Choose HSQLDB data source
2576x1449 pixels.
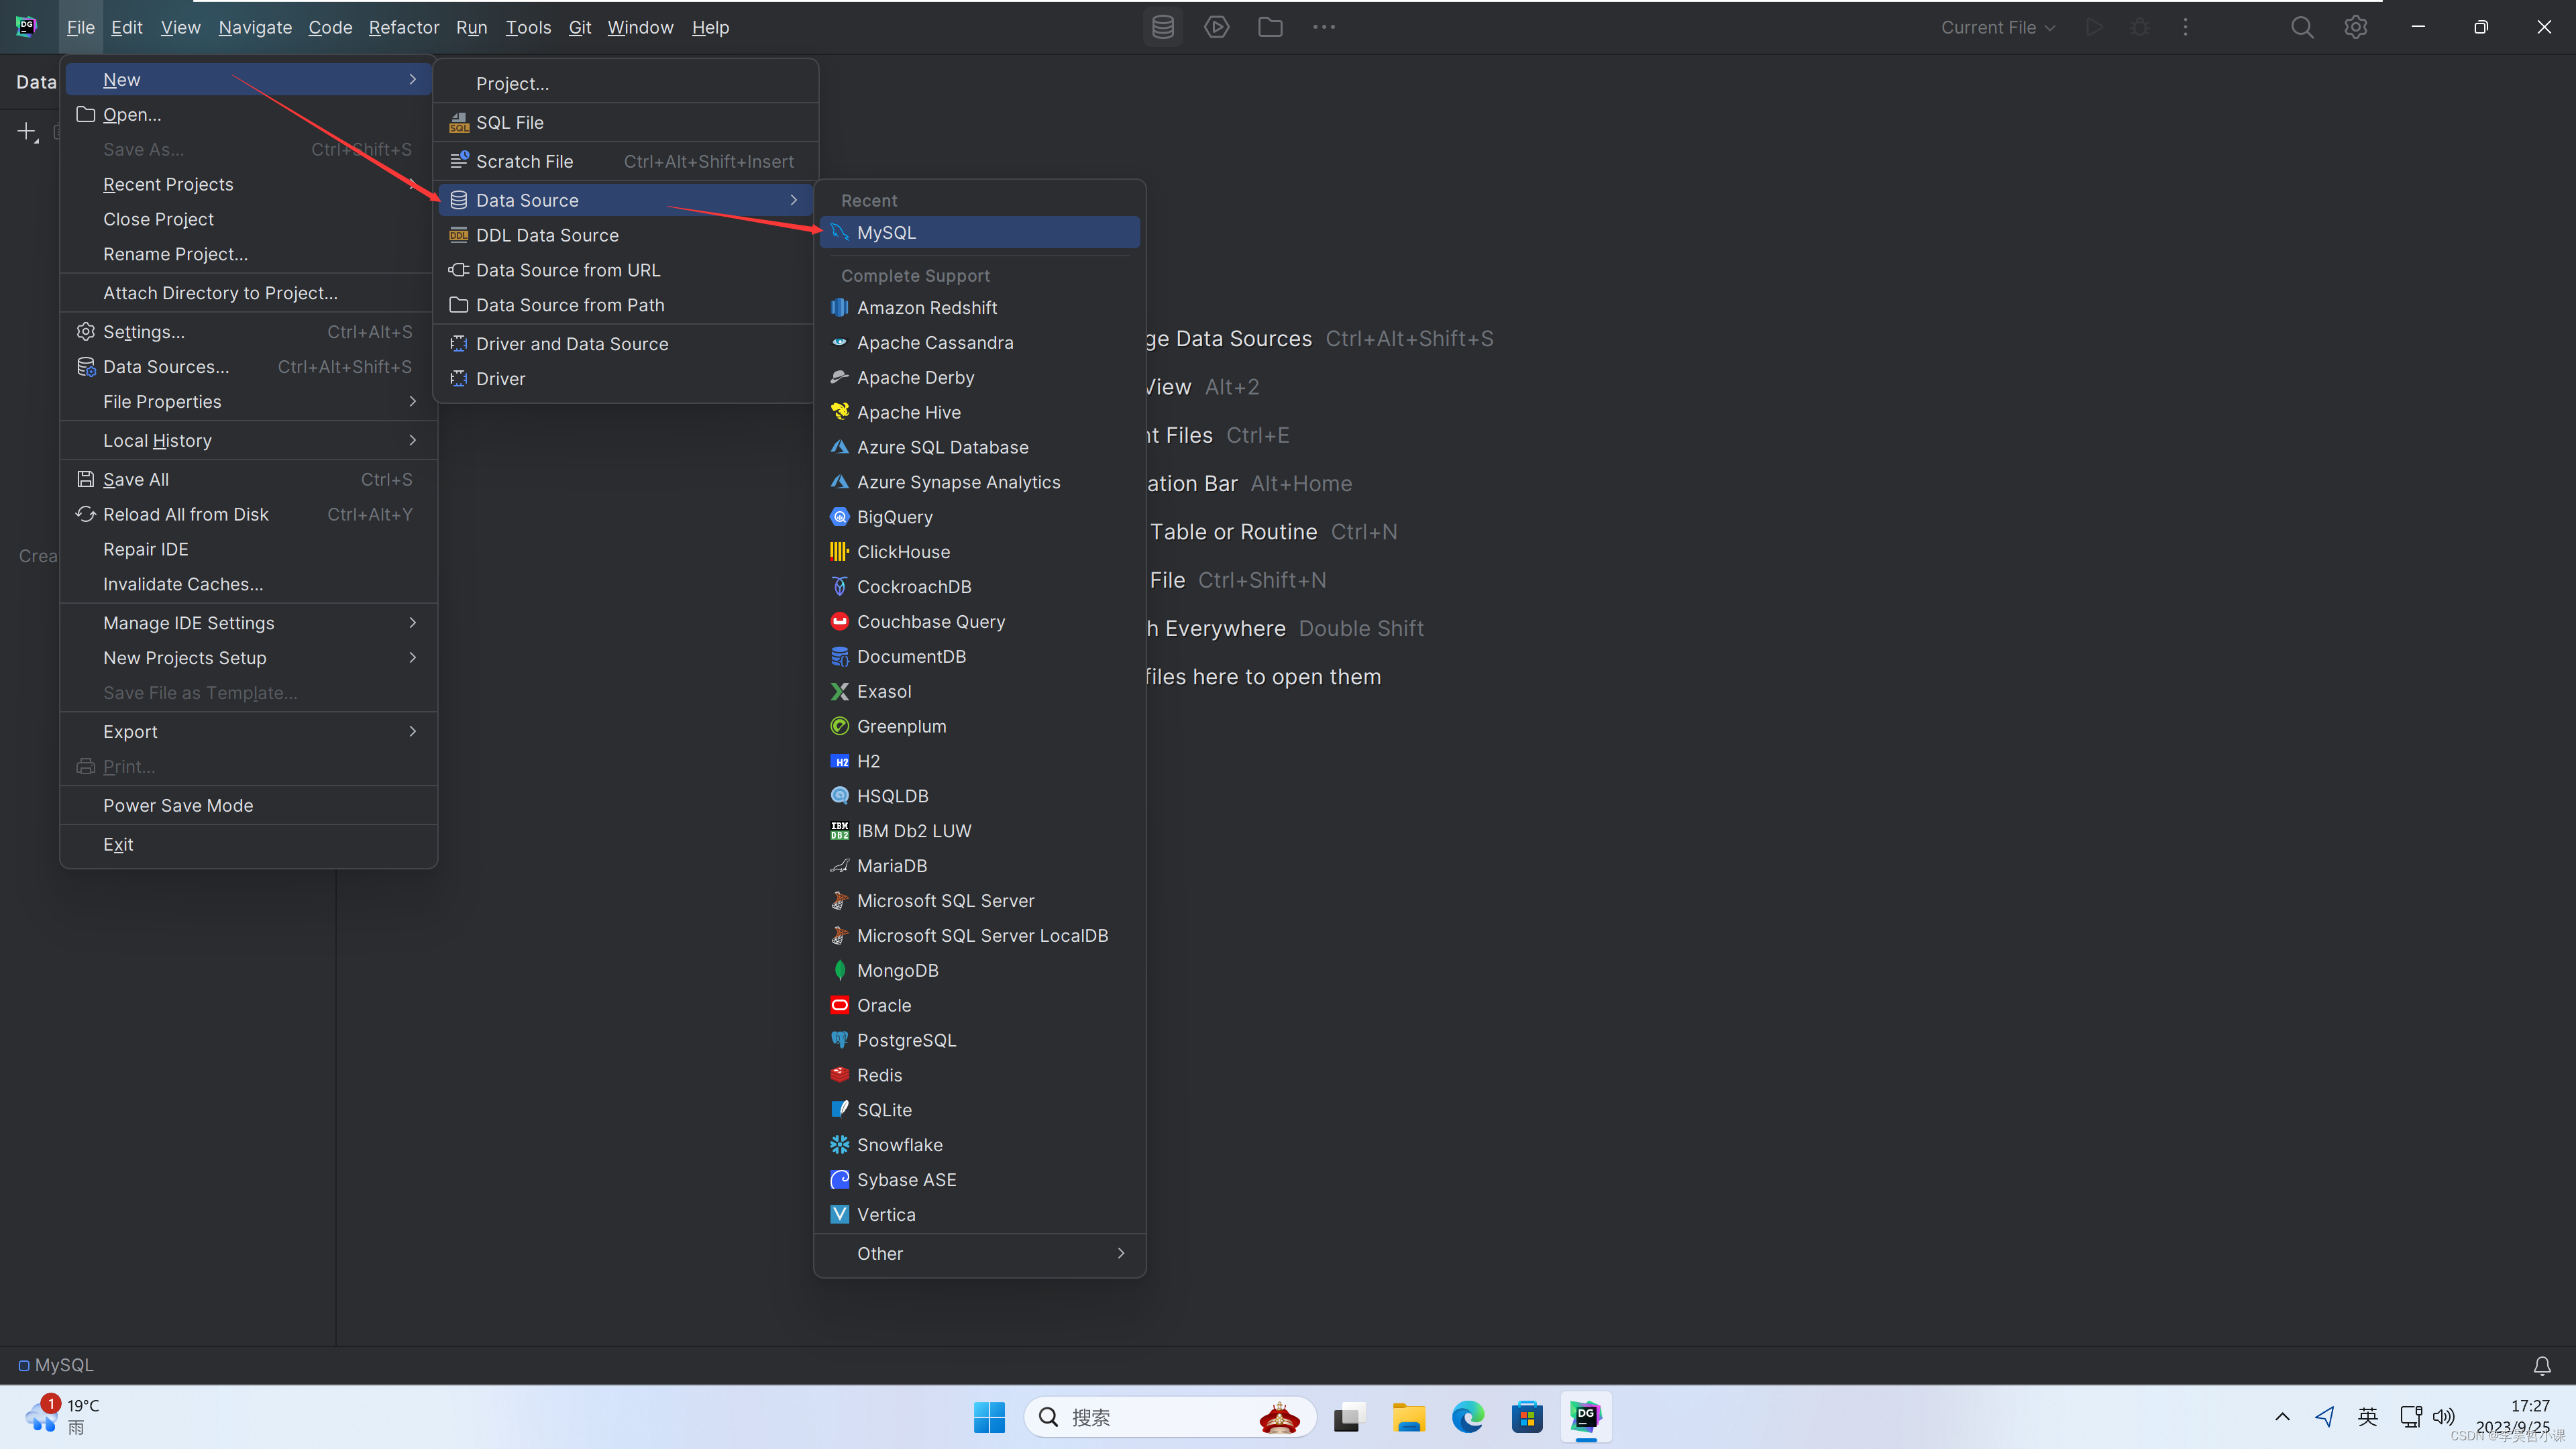979,796
